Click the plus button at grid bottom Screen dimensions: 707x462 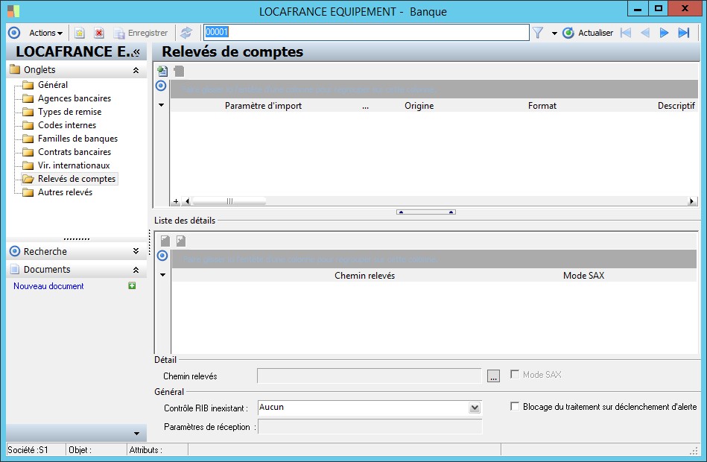[x=176, y=201]
